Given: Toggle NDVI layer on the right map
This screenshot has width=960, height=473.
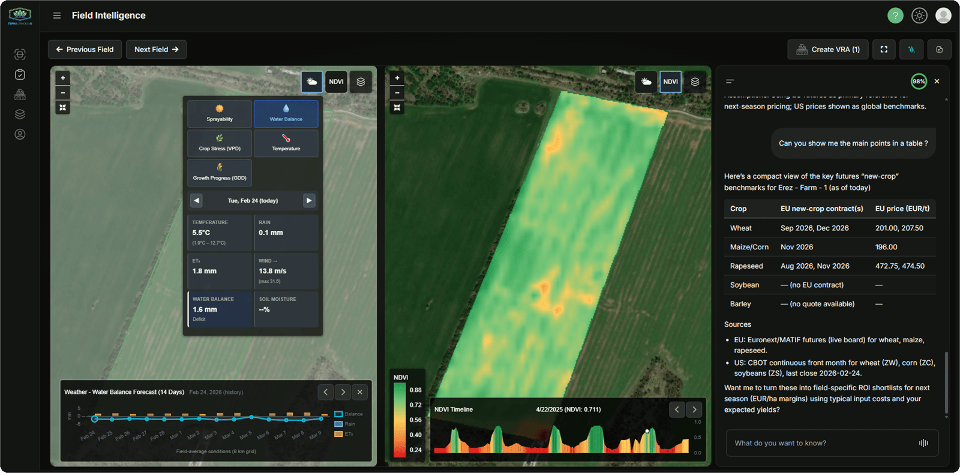Looking at the screenshot, I should (670, 82).
